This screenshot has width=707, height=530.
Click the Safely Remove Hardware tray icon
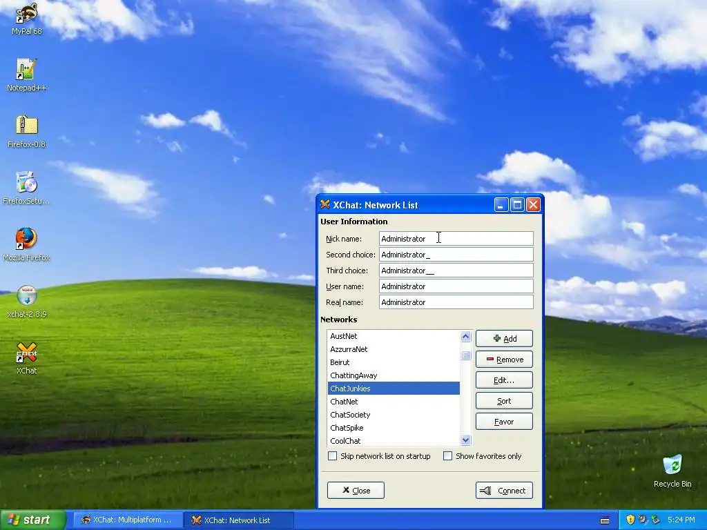656,520
